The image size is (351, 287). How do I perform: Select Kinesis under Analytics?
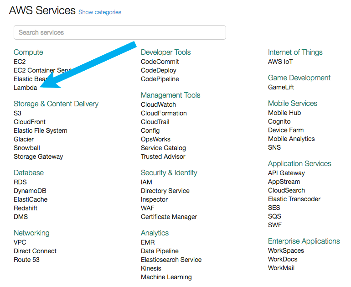click(x=151, y=268)
